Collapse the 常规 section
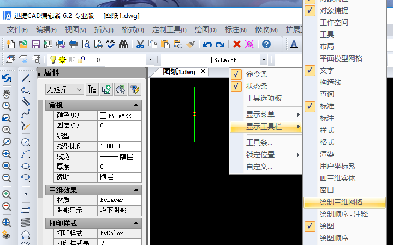Viewport: 393px width, 245px height. click(136, 105)
